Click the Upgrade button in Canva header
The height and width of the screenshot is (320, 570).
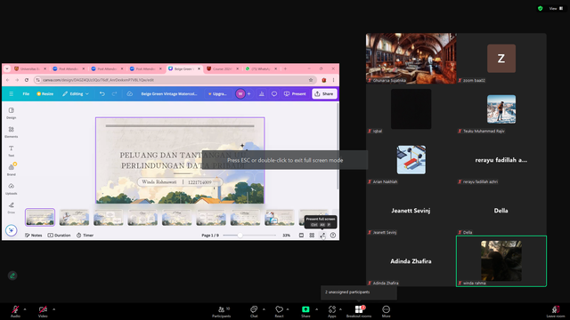pos(217,94)
